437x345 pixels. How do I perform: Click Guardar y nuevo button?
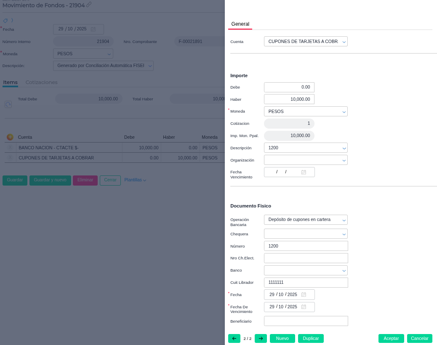tap(50, 180)
